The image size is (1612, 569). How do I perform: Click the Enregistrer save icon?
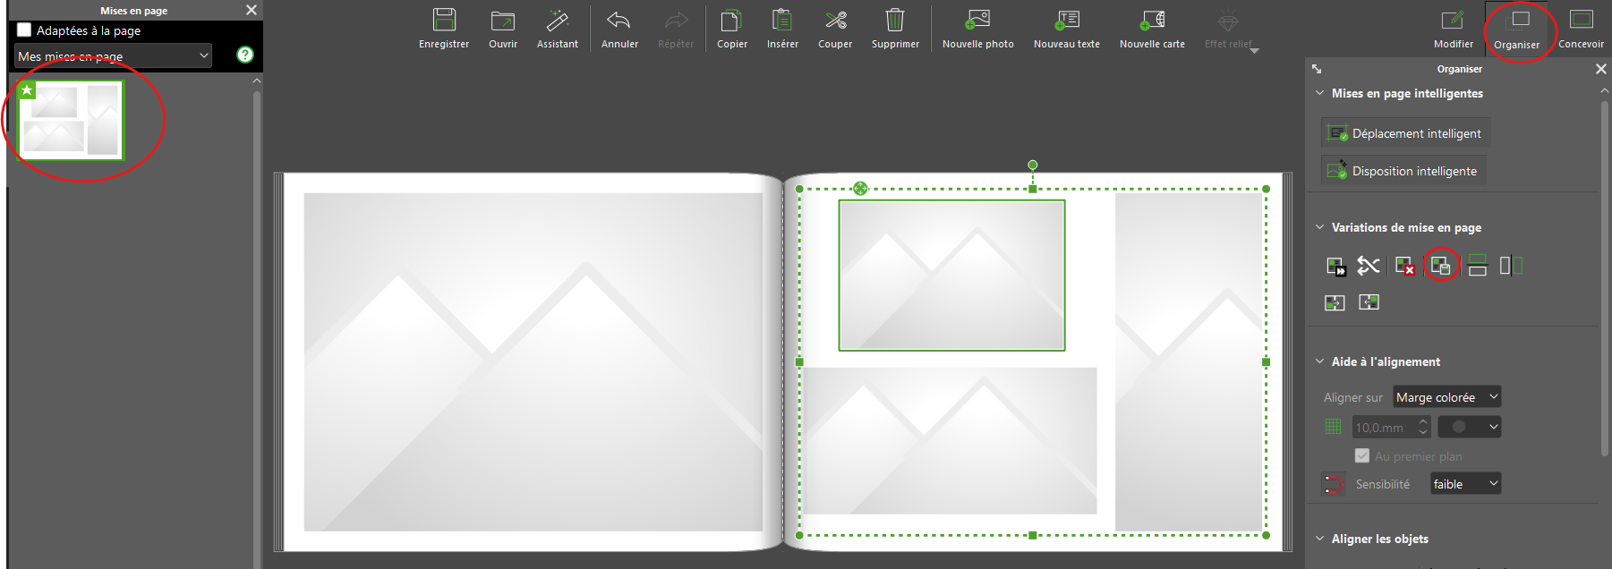pyautogui.click(x=444, y=21)
